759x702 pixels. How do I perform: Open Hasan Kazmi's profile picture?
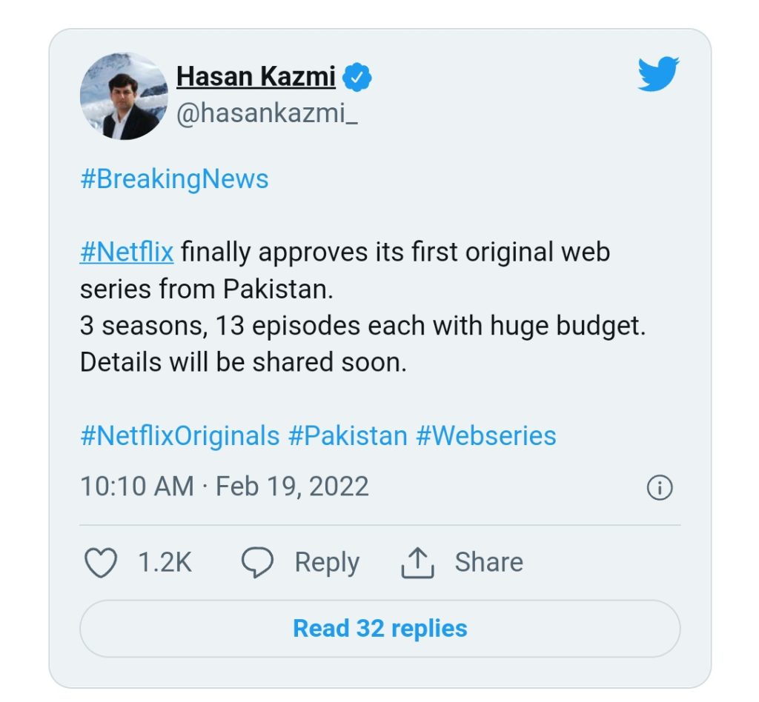[124, 96]
